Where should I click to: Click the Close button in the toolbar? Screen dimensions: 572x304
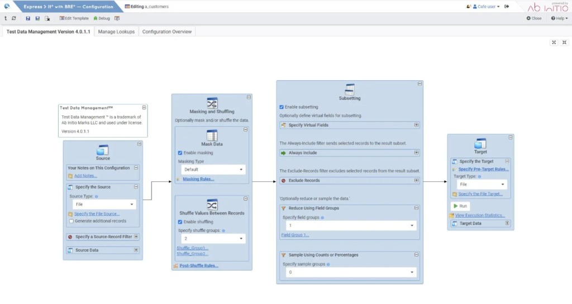(534, 18)
